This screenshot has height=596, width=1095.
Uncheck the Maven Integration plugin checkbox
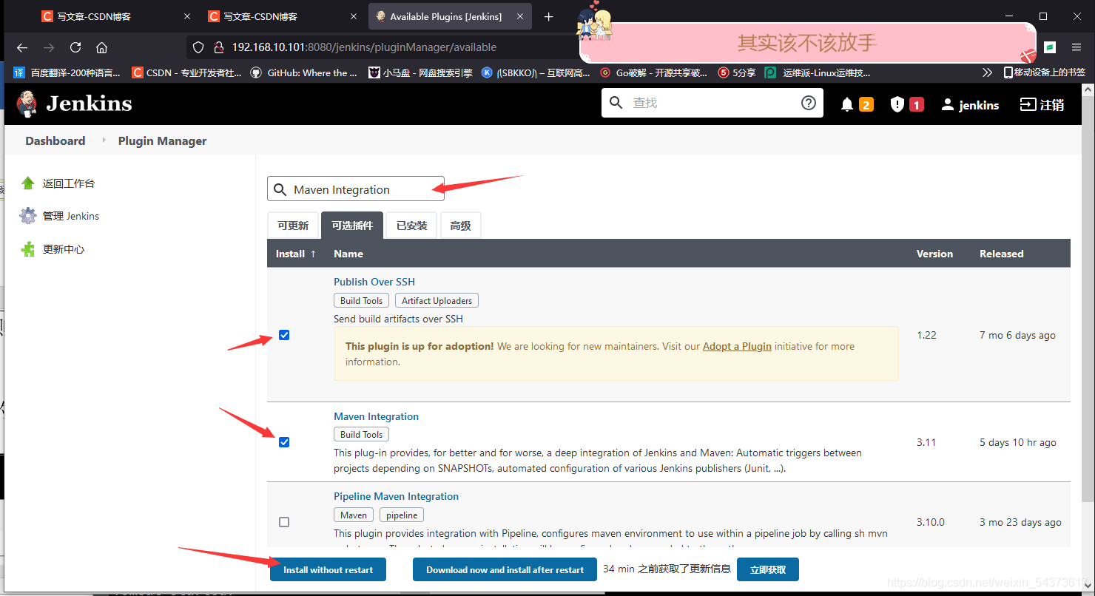(x=284, y=442)
